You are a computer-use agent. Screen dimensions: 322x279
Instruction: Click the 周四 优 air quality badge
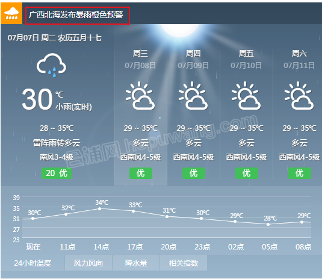click(x=194, y=173)
